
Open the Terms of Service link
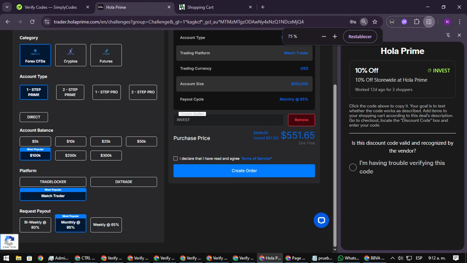point(256,158)
